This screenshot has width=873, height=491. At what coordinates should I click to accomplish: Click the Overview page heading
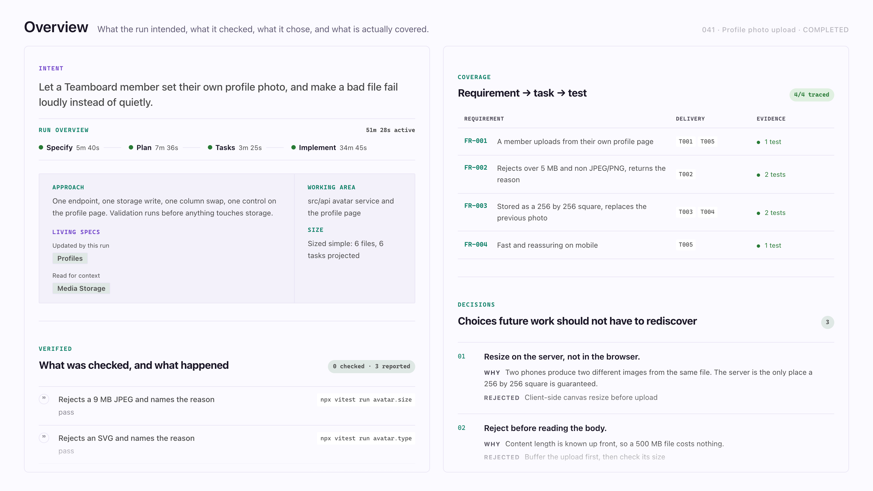click(56, 27)
